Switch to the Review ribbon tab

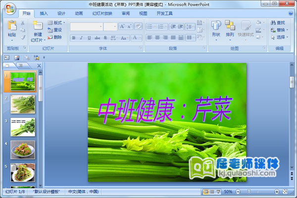tap(126, 13)
